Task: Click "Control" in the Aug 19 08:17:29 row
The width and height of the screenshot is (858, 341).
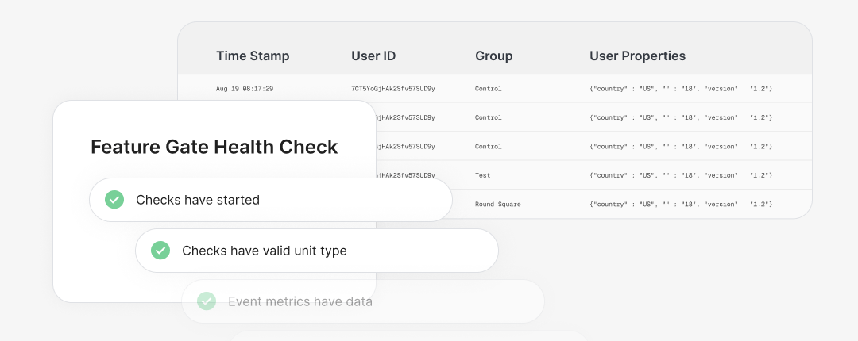Action: coord(488,89)
